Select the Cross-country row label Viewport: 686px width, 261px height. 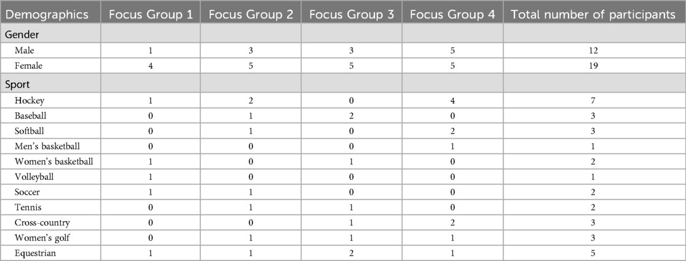click(36, 222)
